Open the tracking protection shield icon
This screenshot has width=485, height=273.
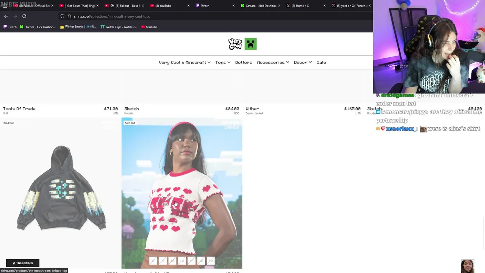[x=63, y=16]
